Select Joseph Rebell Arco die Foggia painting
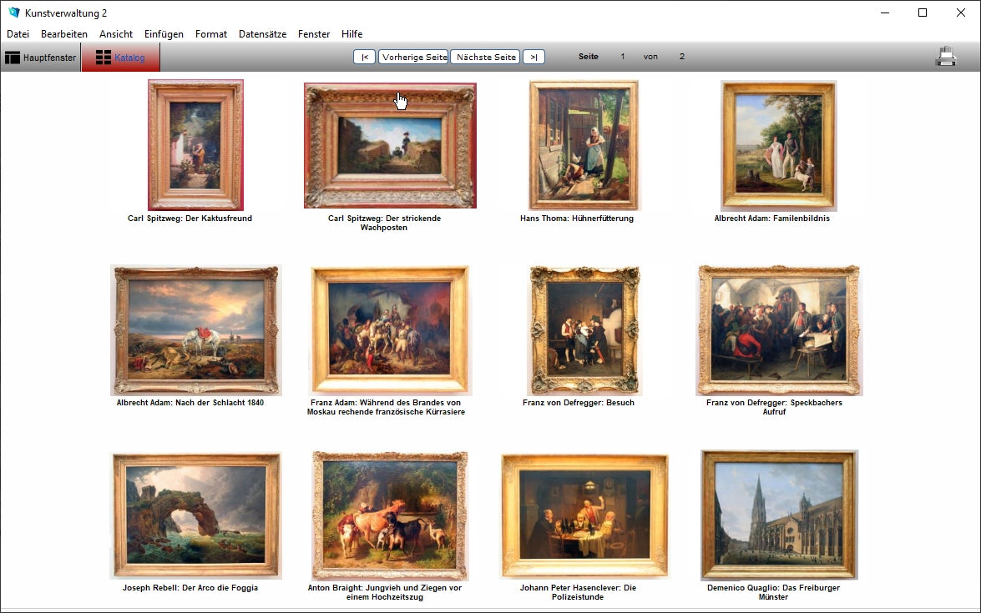The width and height of the screenshot is (981, 613). 195,515
